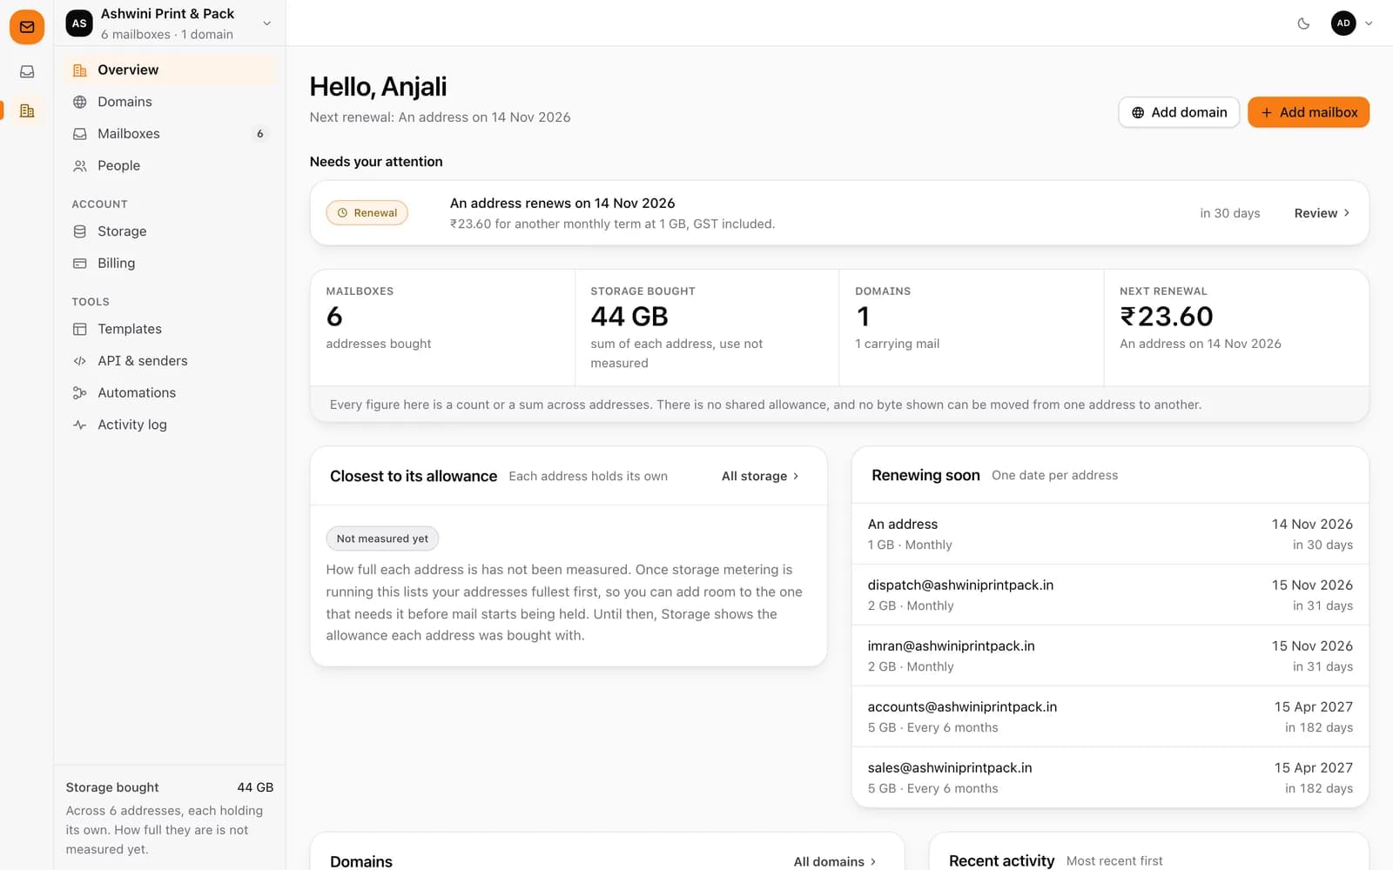The image size is (1393, 870).
Task: Click the Add domain button
Action: pyautogui.click(x=1179, y=112)
